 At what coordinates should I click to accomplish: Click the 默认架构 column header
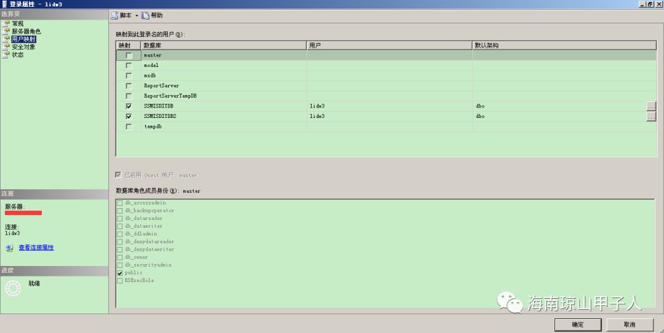pos(565,45)
